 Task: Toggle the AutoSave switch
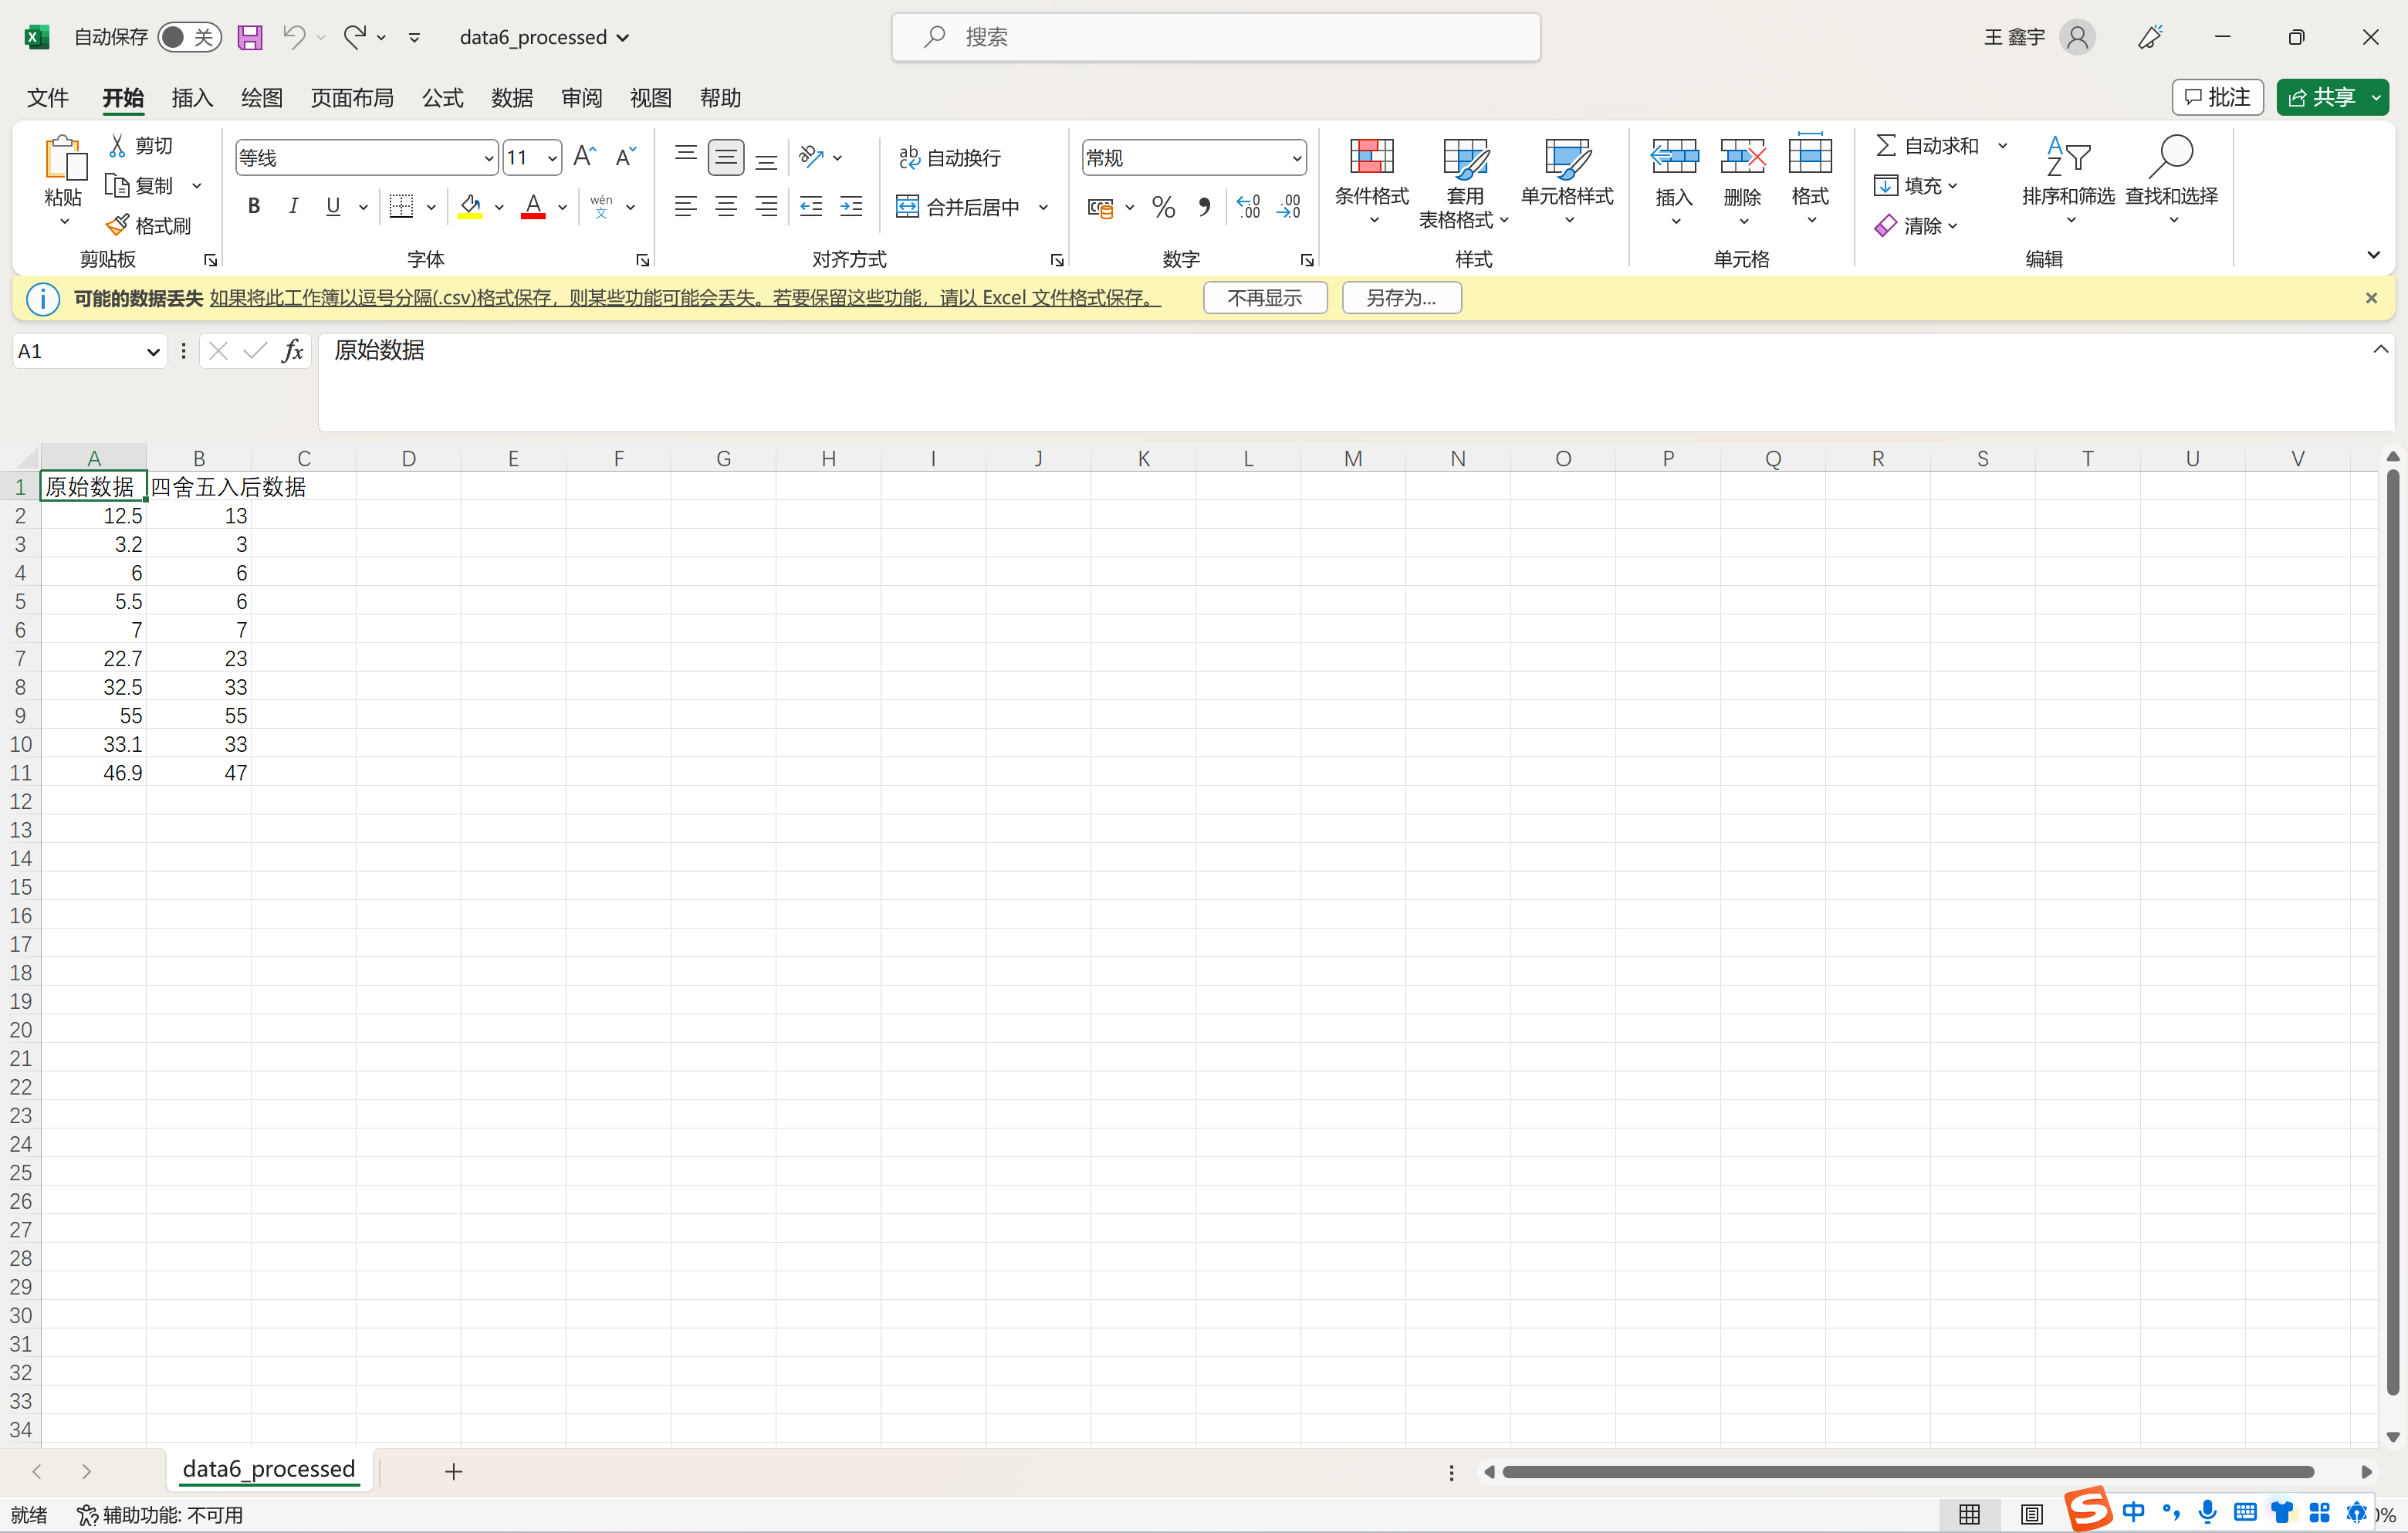188,37
